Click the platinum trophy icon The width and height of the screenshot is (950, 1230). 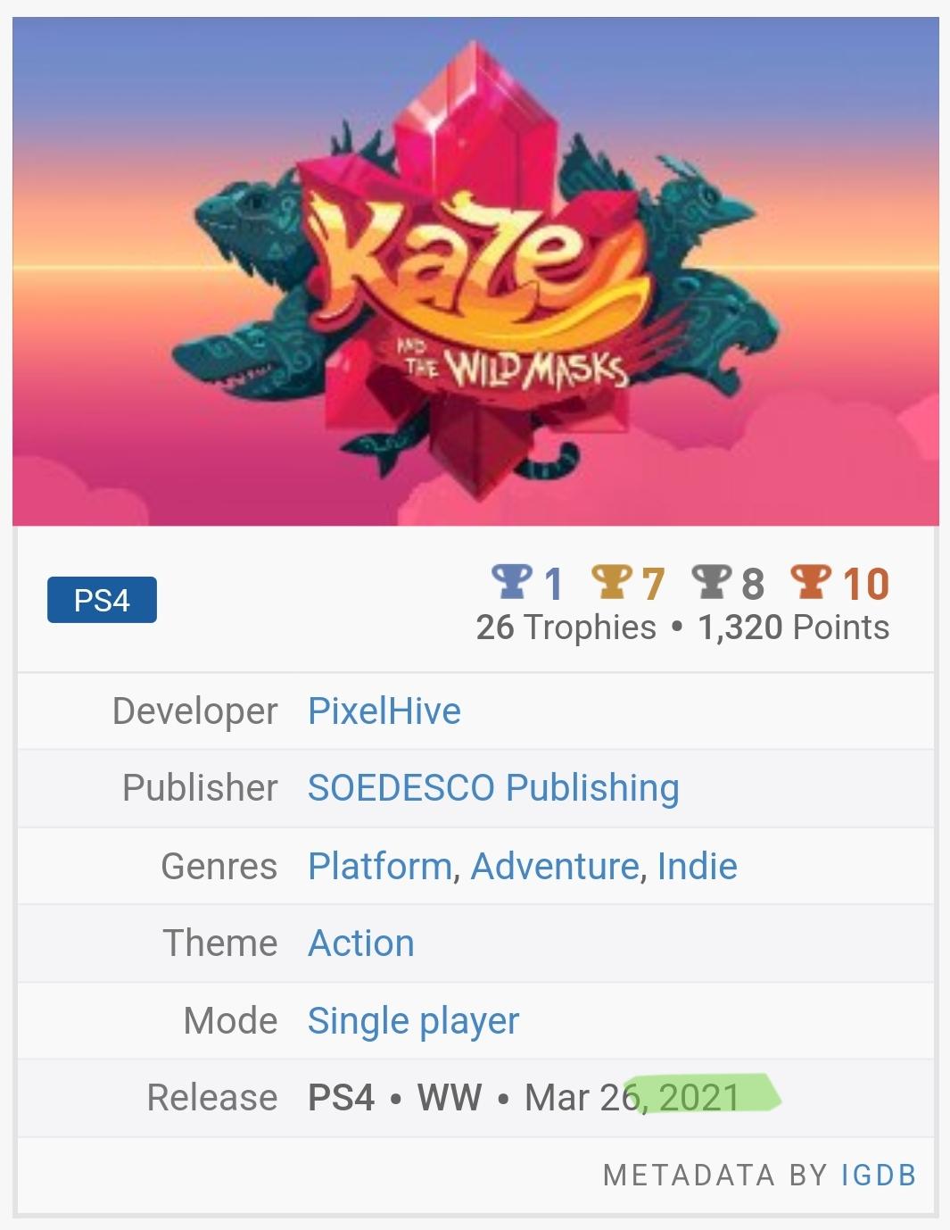point(511,582)
